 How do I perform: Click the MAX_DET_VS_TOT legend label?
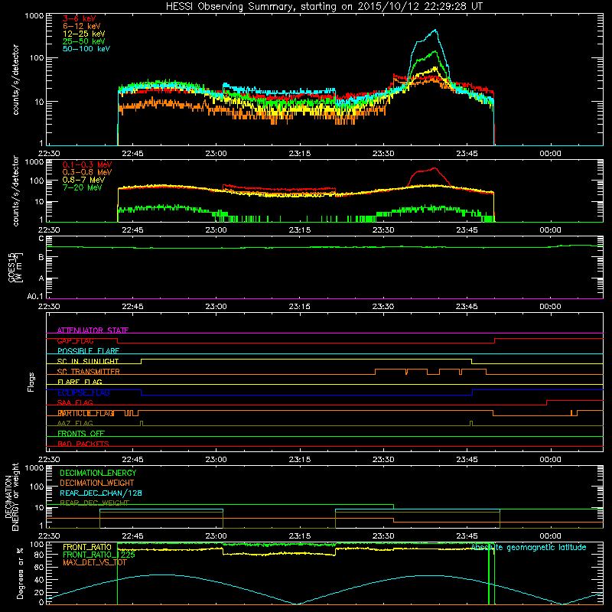coord(95,562)
